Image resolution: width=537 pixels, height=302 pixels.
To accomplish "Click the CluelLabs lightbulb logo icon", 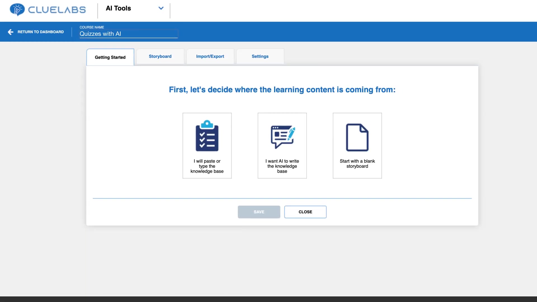I will [17, 10].
